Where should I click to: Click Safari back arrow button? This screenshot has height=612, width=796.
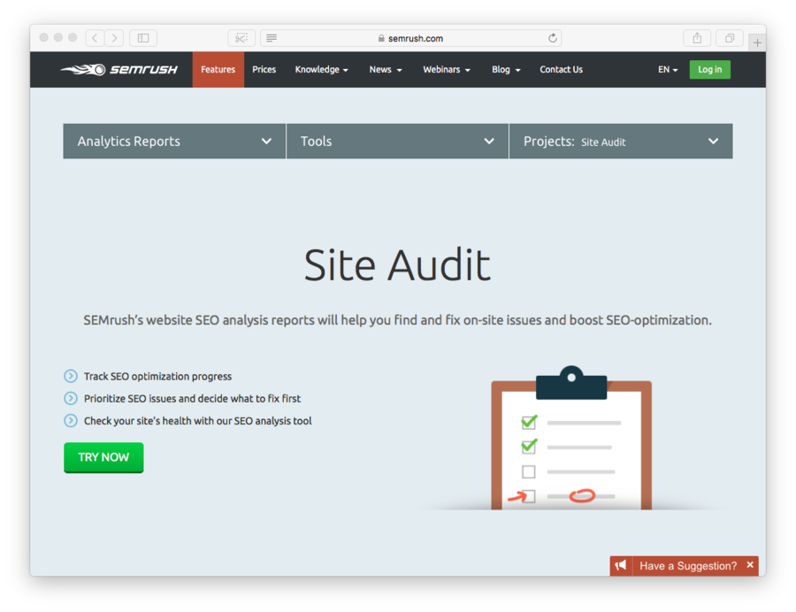coord(95,38)
